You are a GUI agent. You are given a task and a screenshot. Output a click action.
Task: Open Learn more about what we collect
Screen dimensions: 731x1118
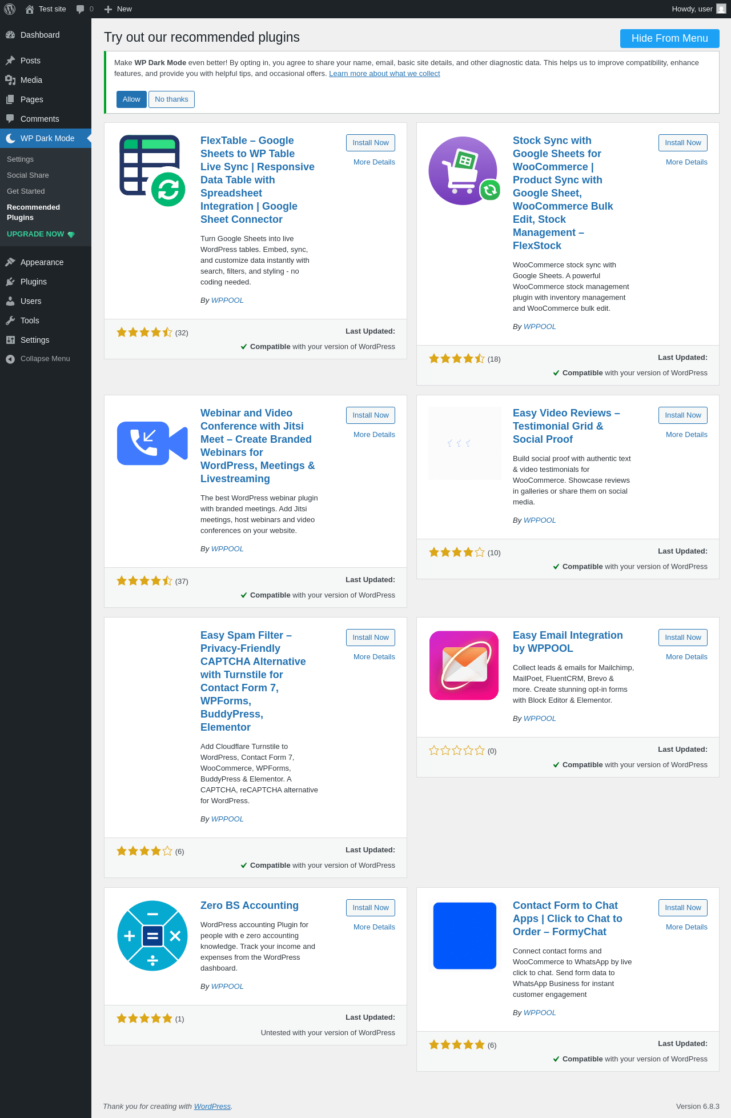(x=384, y=74)
